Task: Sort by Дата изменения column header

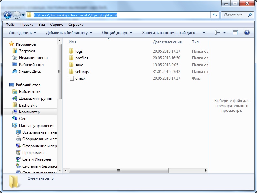Action: coord(167,42)
